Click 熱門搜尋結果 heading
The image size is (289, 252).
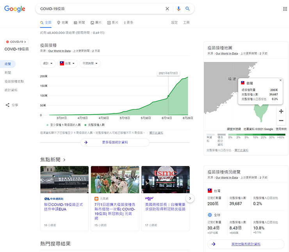(x=55, y=244)
